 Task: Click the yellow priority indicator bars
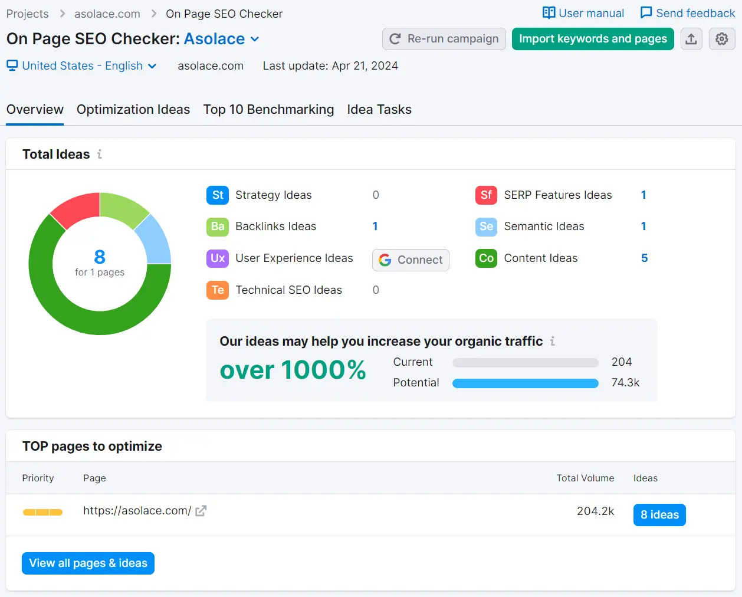pyautogui.click(x=42, y=512)
